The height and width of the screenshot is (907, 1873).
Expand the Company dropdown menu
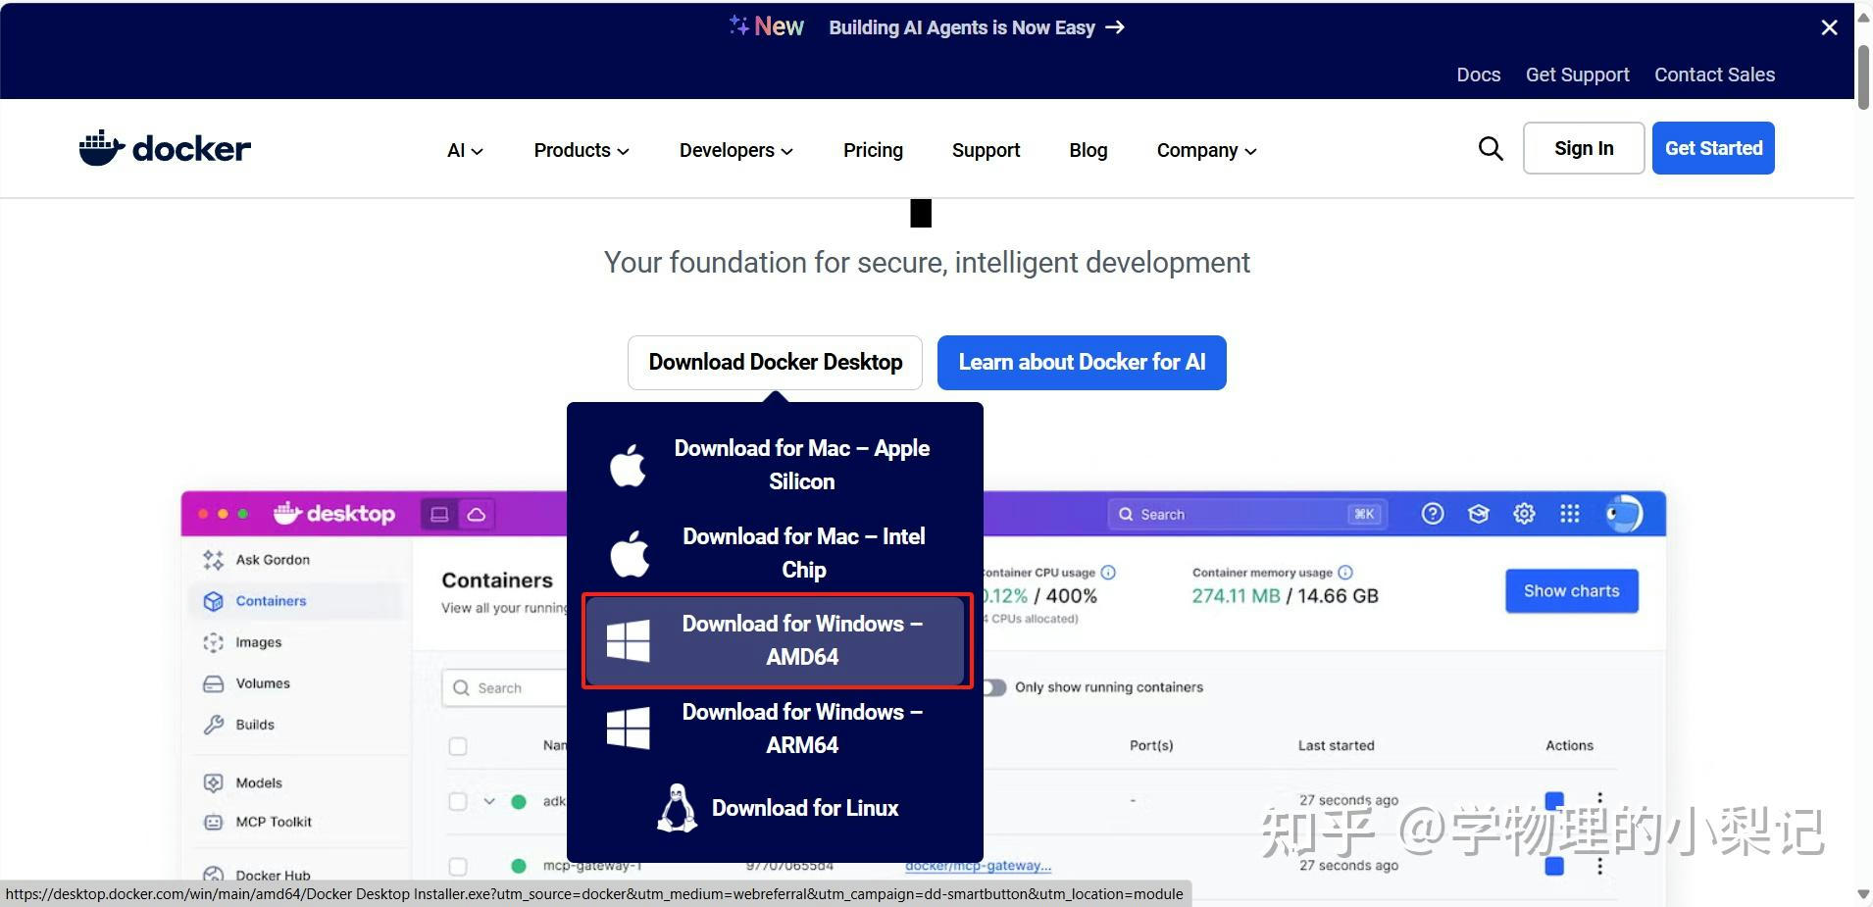point(1205,150)
